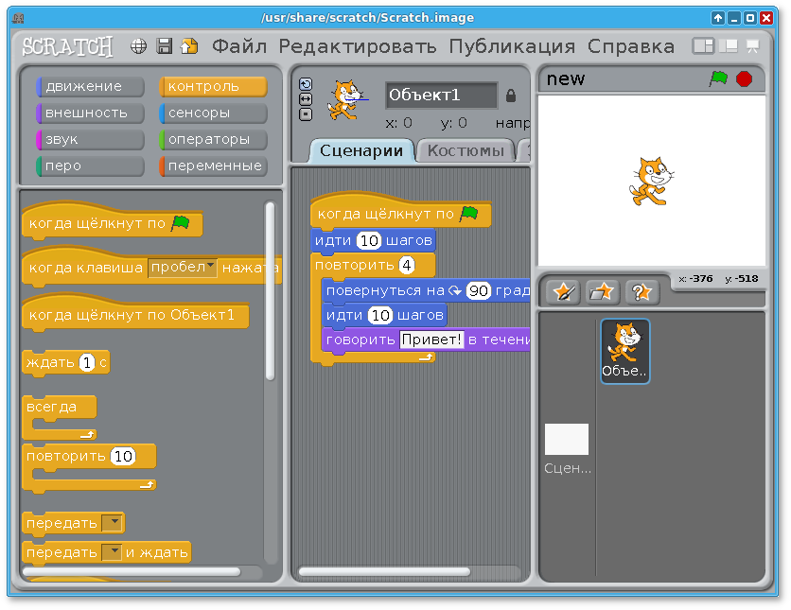Click the всегда palette block

[59, 418]
